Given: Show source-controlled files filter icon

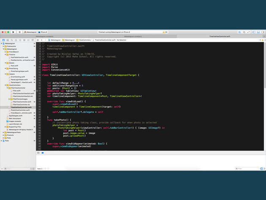Looking at the screenshot, I should pyautogui.click(x=33, y=169).
